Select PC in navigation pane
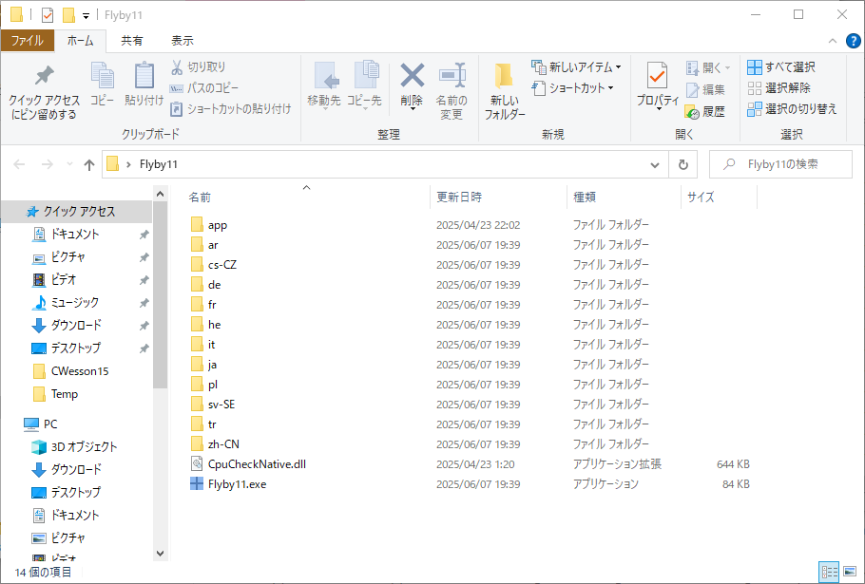 pyautogui.click(x=41, y=424)
